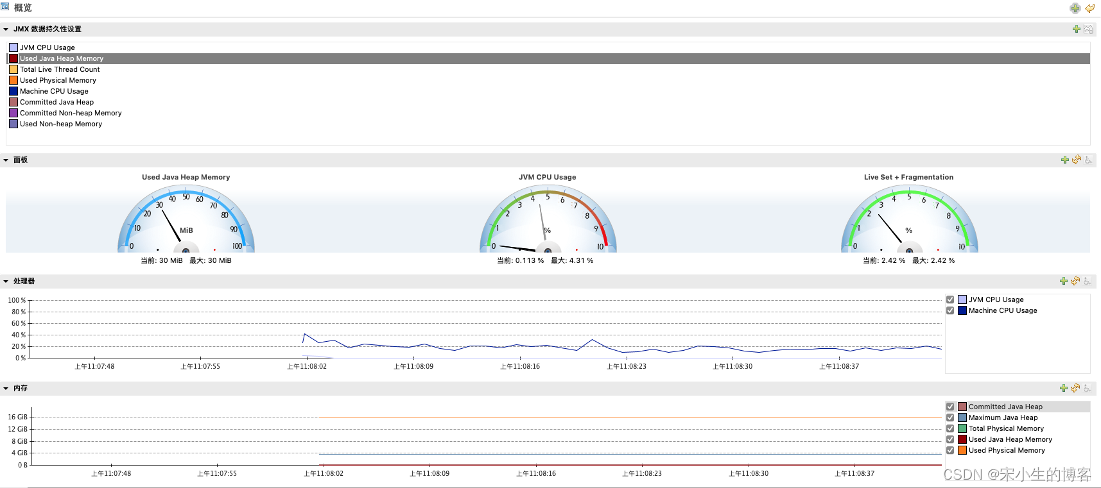
Task: Click the accessibility icon in the memory section
Action: tap(1087, 388)
